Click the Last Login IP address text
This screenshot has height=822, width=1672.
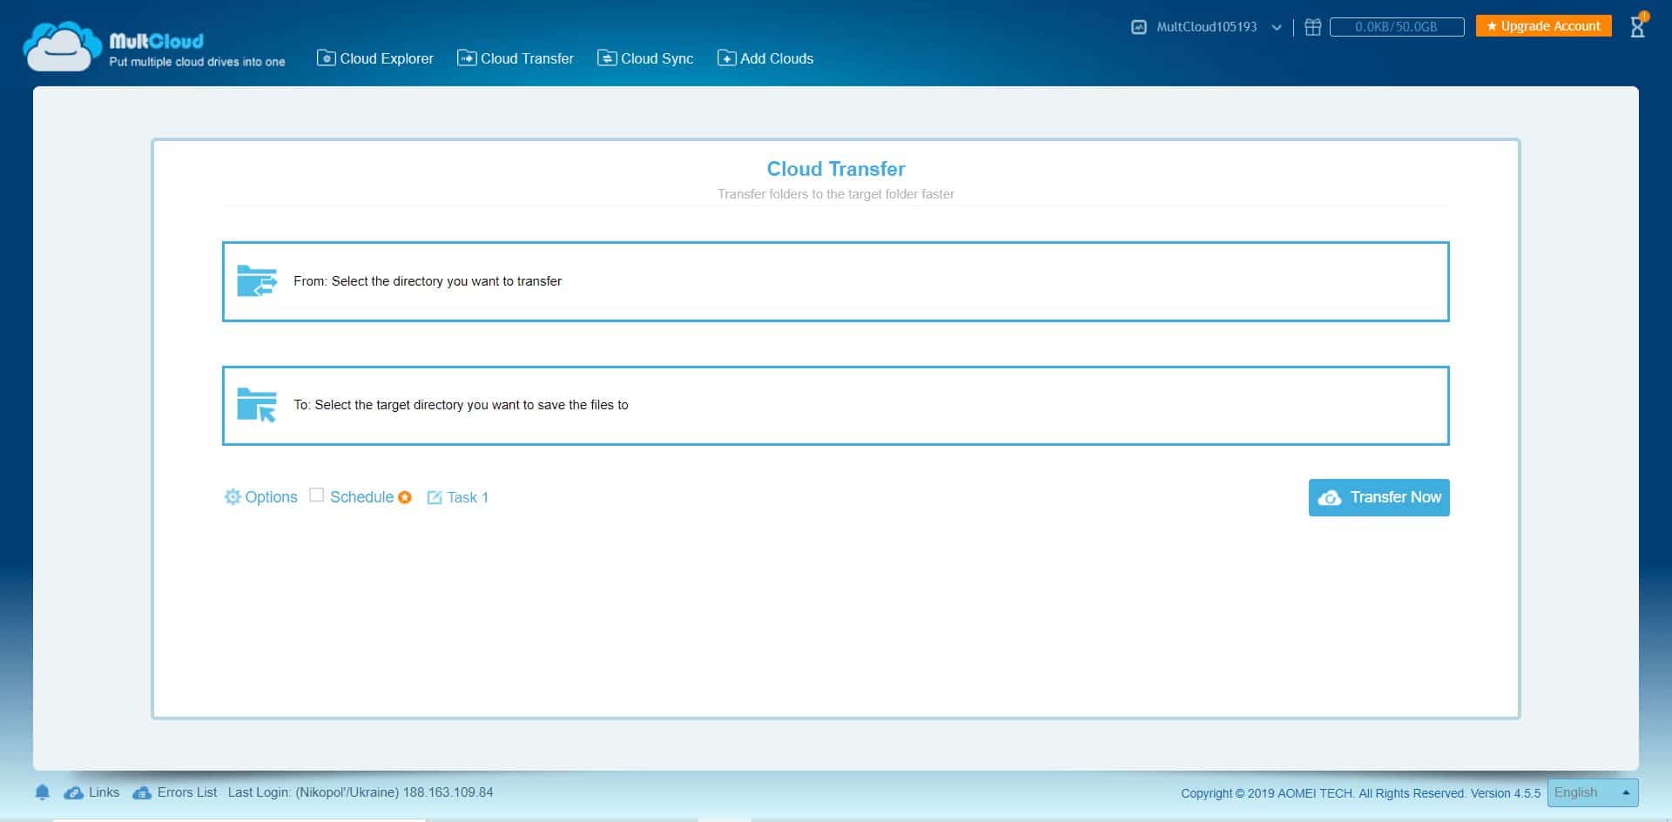click(x=448, y=792)
